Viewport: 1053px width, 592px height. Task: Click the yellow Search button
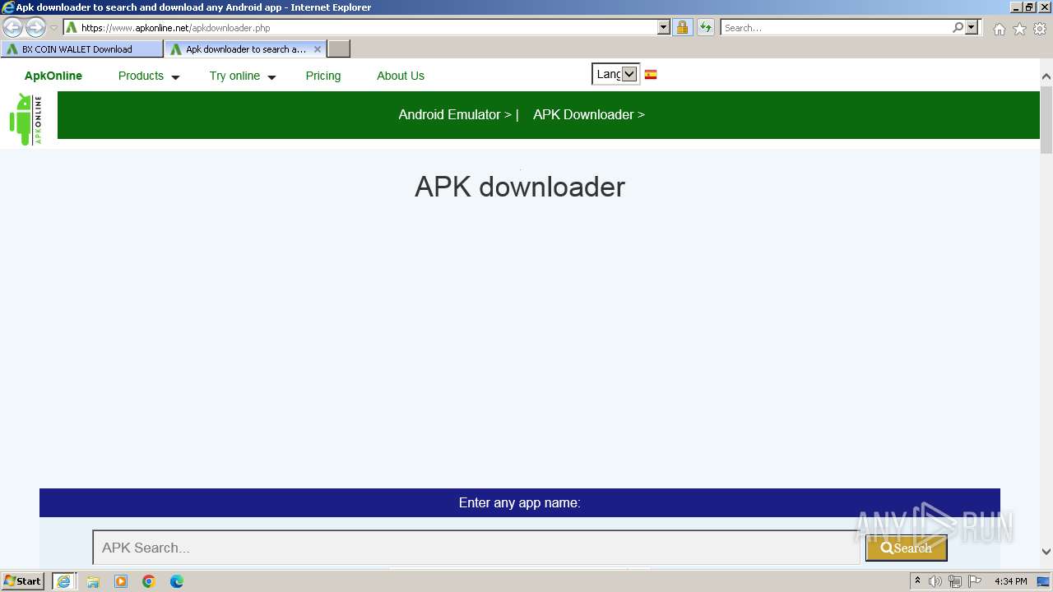tap(906, 548)
